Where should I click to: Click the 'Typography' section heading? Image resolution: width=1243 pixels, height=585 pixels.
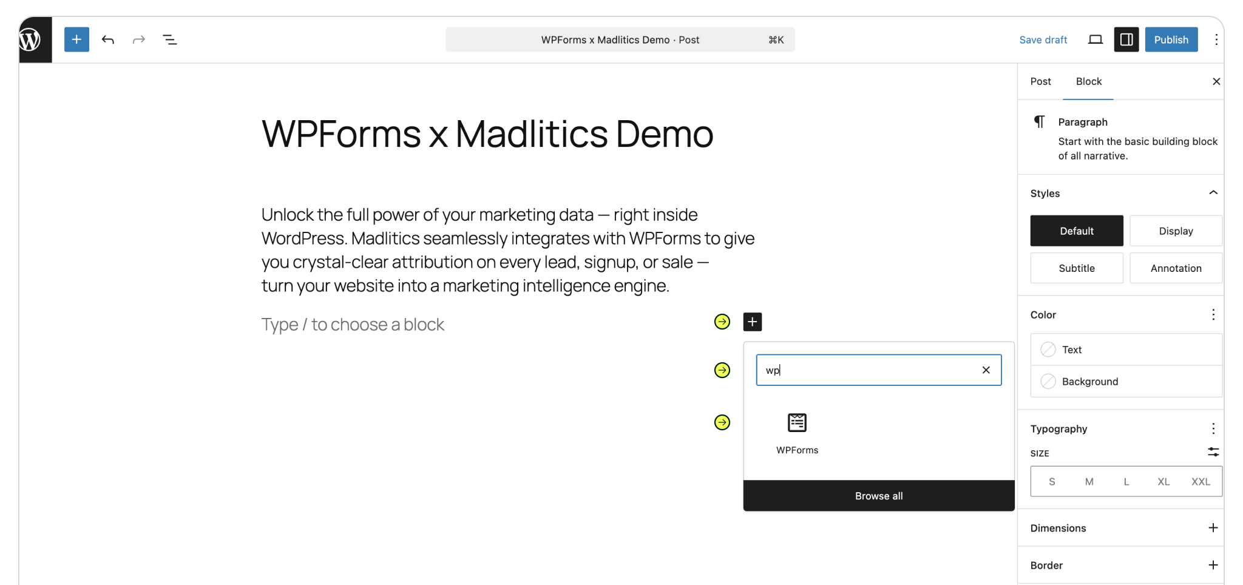tap(1058, 428)
